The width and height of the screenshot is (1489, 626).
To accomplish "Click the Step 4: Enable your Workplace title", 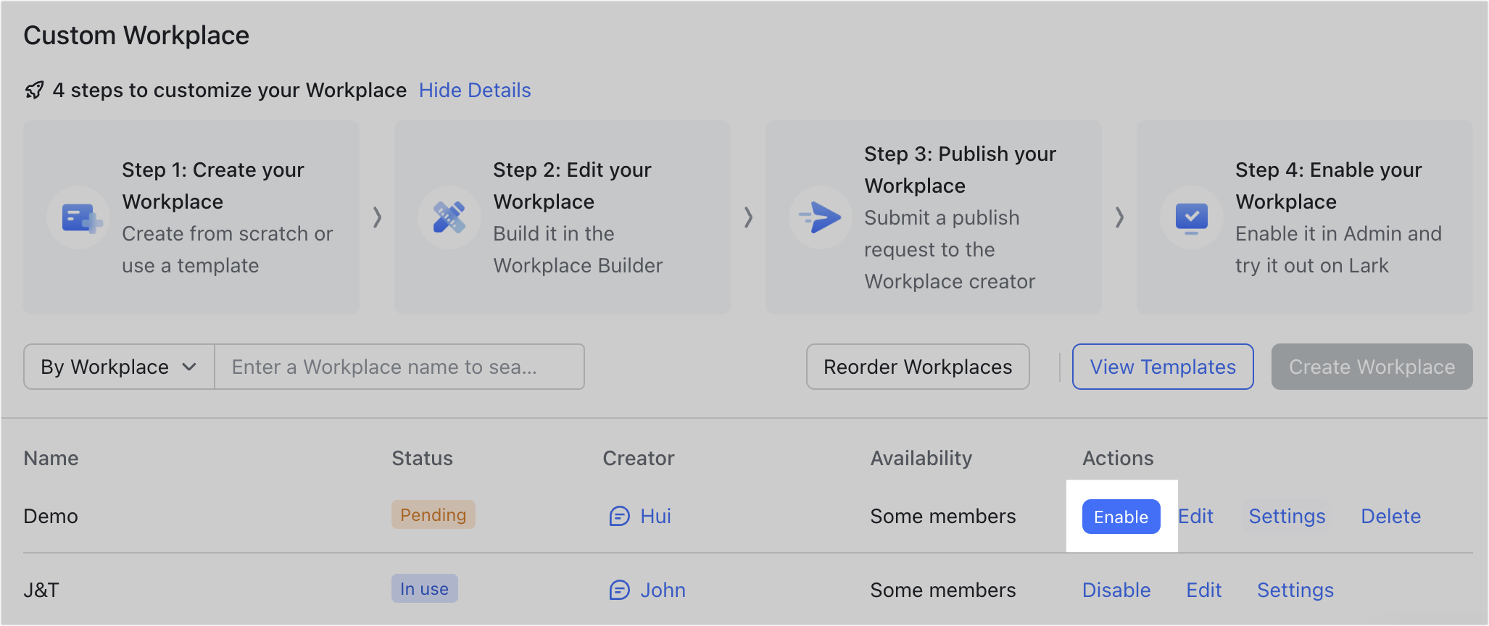I will pos(1328,185).
